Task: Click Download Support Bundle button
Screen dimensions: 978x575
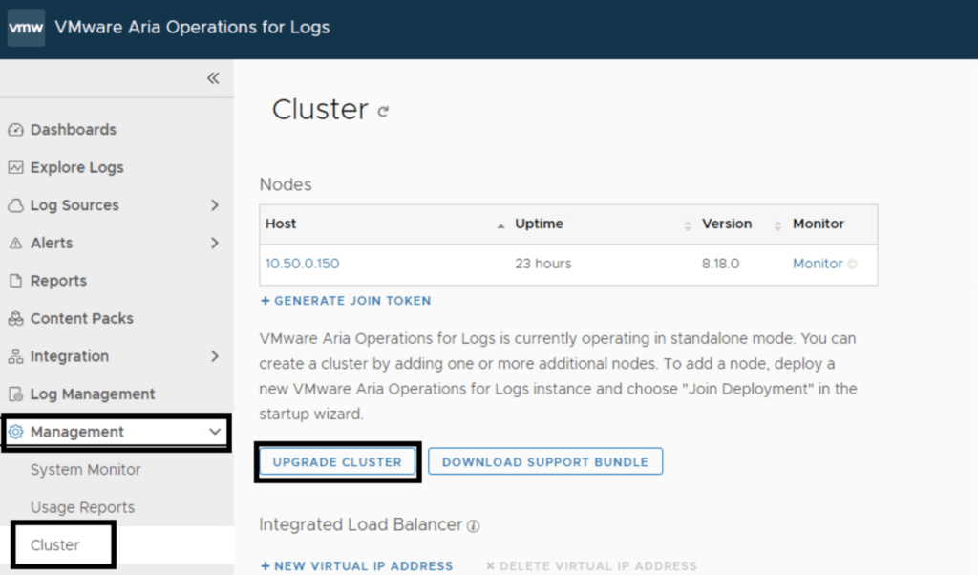Action: pyautogui.click(x=544, y=462)
